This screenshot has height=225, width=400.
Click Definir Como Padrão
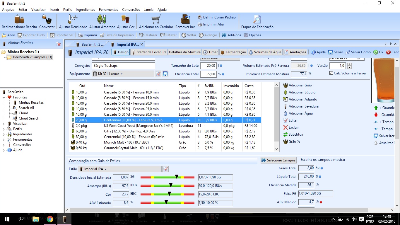(217, 17)
